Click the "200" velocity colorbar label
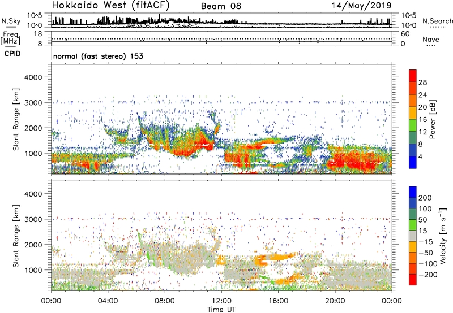This screenshot has height=313, width=453. click(x=425, y=198)
